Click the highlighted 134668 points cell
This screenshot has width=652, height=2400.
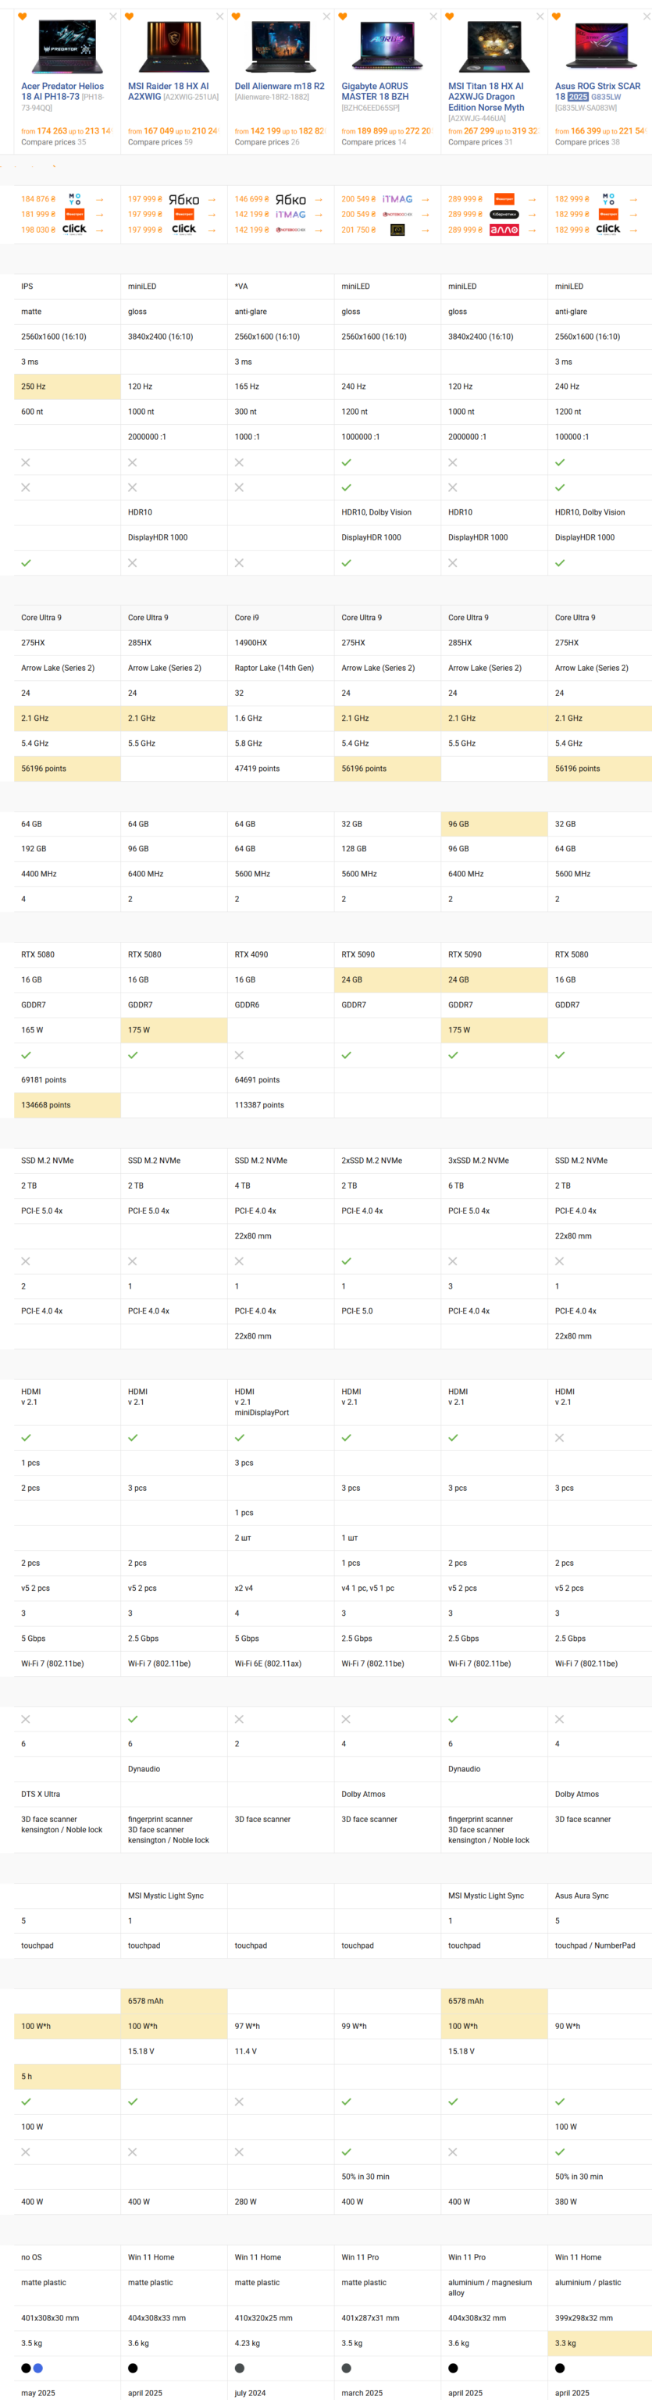tap(67, 1105)
